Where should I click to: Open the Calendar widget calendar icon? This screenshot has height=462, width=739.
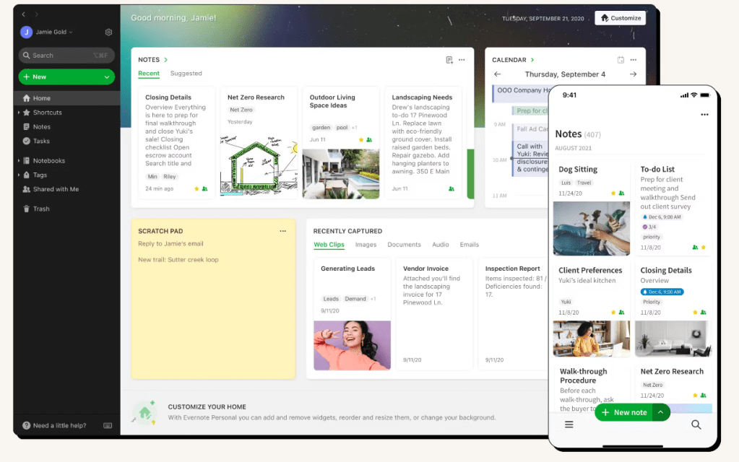click(x=621, y=60)
